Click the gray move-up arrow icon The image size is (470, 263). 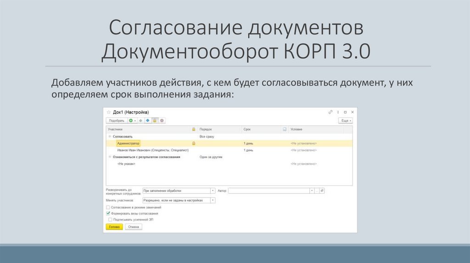[140, 121]
